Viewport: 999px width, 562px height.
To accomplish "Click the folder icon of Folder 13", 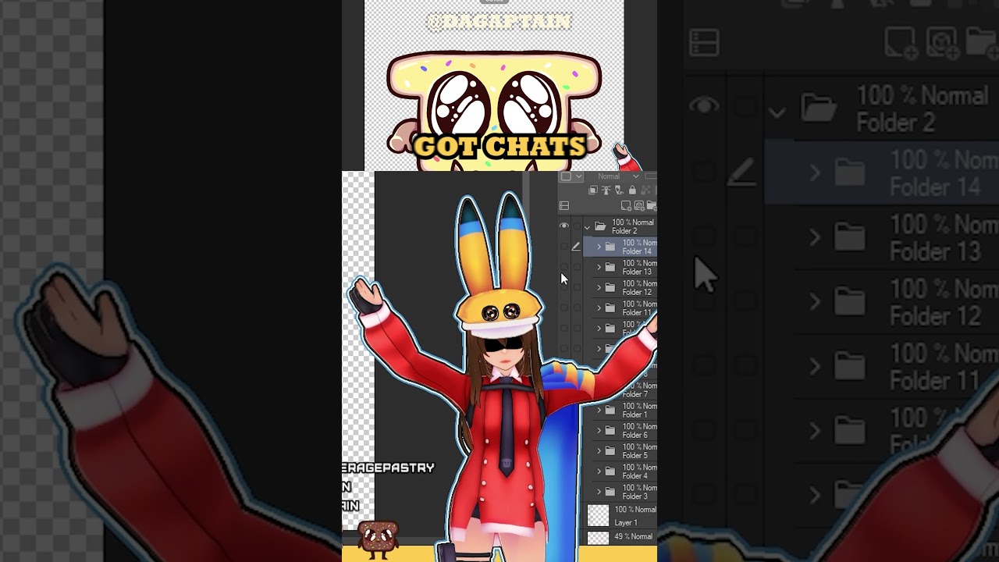I will coord(610,267).
